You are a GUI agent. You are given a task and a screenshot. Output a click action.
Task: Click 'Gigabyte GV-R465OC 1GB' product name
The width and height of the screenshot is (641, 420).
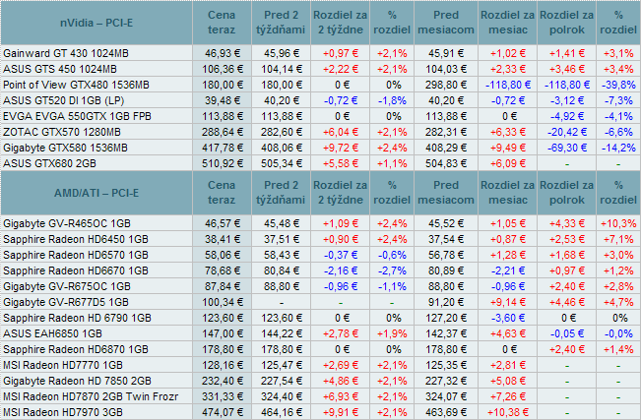point(67,224)
